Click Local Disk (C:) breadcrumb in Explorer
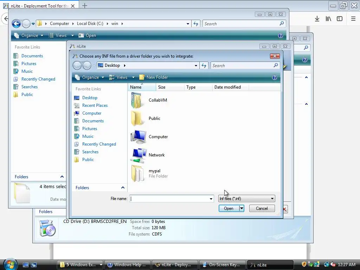The width and height of the screenshot is (360, 270). (x=90, y=24)
